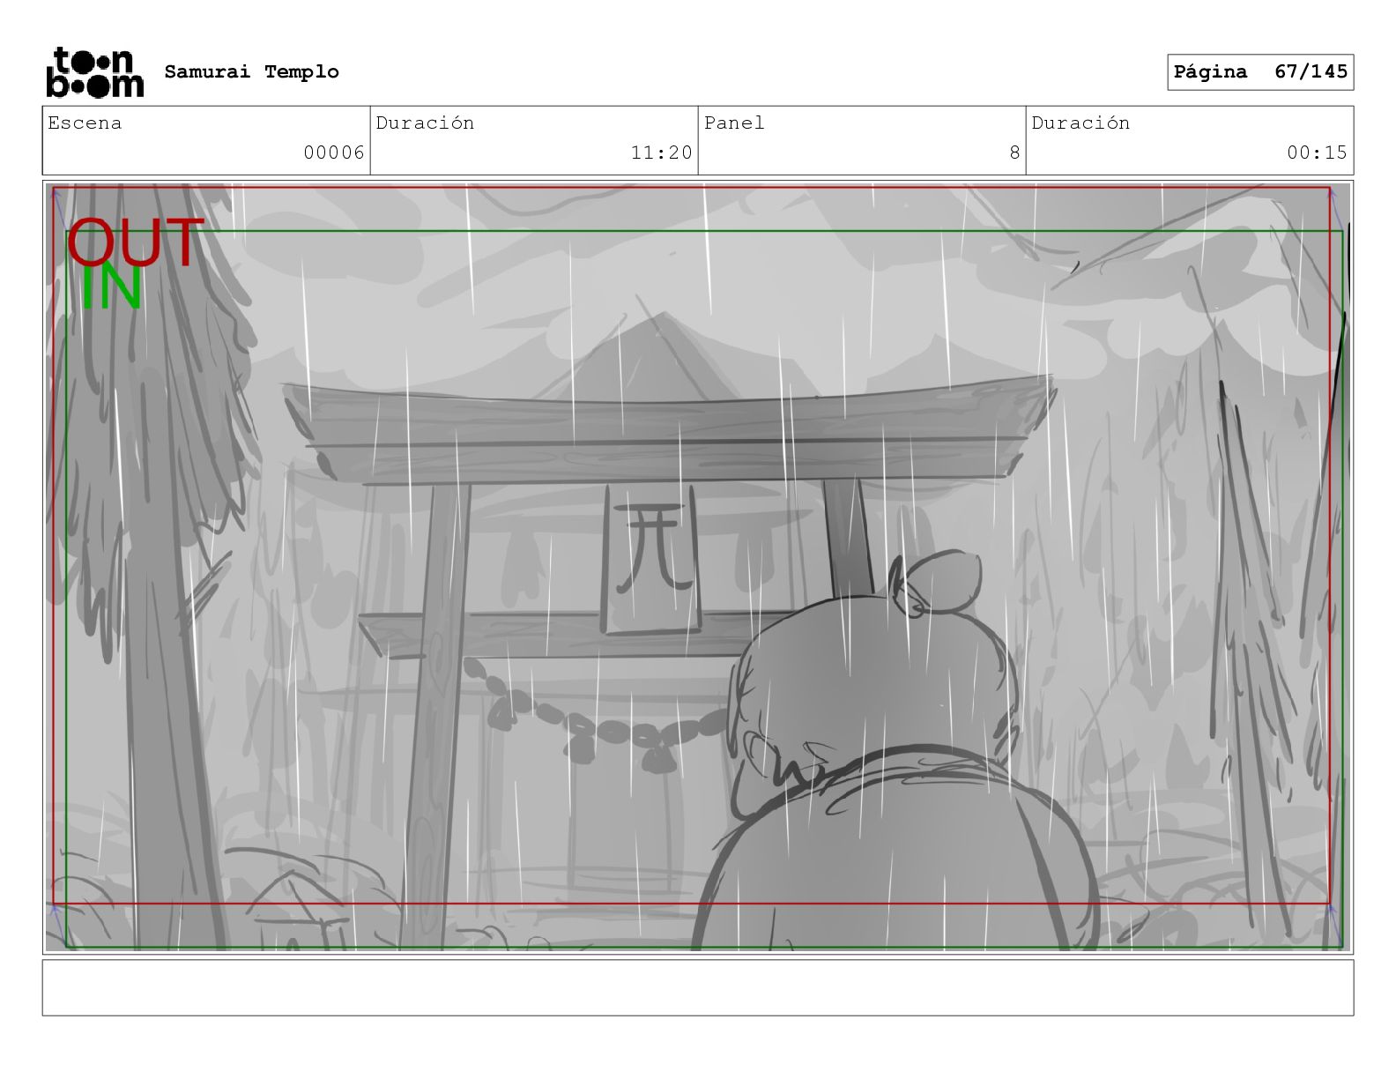Click the empty notes box below the panel
This screenshot has width=1396, height=1079.
(698, 987)
